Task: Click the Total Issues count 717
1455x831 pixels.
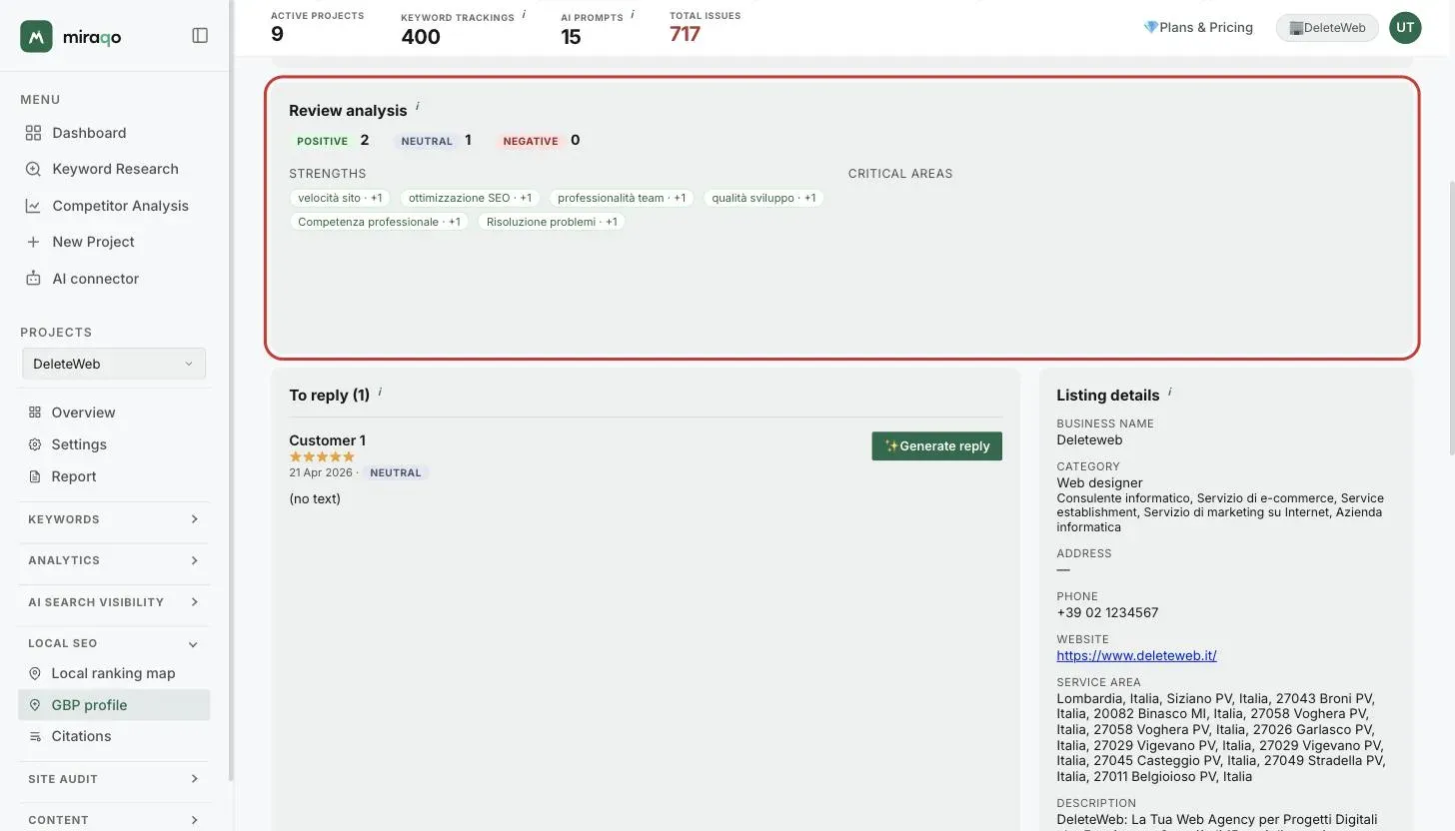Action: click(x=685, y=34)
